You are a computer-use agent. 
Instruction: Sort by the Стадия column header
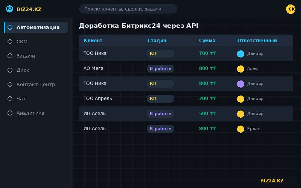coord(157,41)
